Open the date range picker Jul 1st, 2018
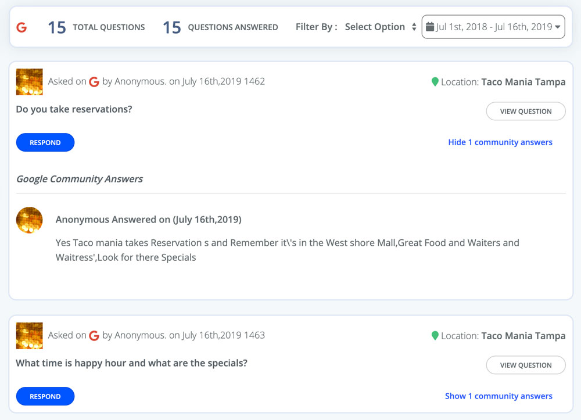 (493, 27)
